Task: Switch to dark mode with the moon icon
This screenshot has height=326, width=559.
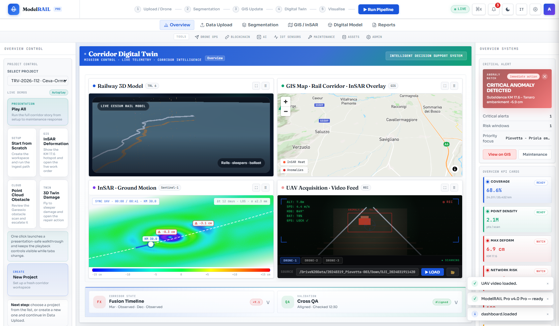Action: (507, 9)
